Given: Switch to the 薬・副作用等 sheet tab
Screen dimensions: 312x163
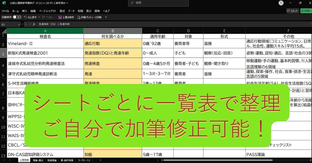Looking at the screenshot, I should 67,160.
